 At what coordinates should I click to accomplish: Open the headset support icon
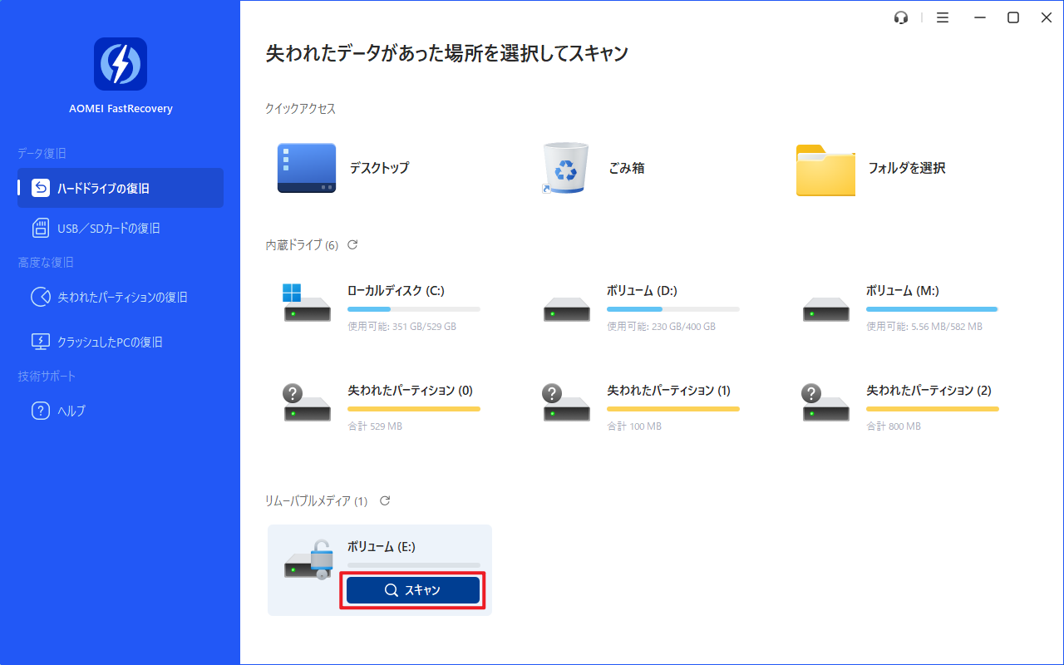coord(901,17)
